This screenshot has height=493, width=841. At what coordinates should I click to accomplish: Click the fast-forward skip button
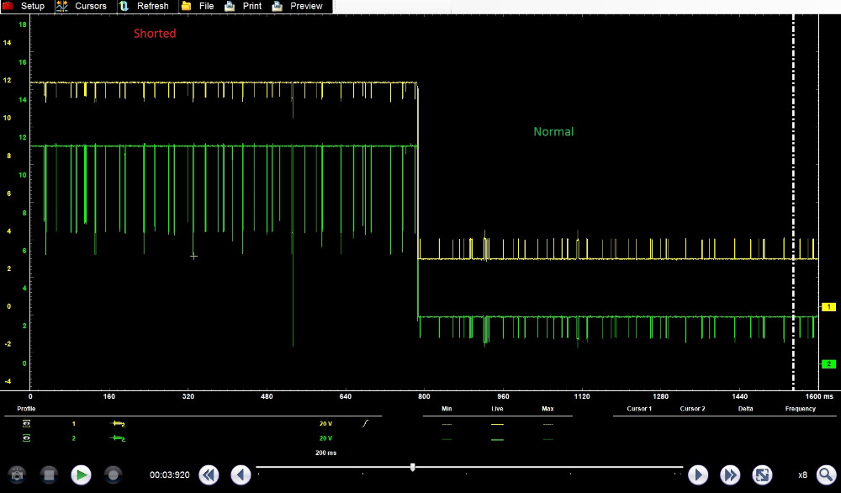728,475
